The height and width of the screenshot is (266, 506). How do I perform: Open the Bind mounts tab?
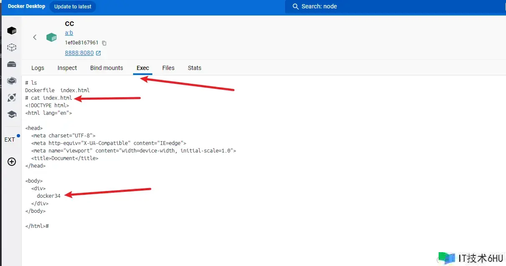point(107,68)
